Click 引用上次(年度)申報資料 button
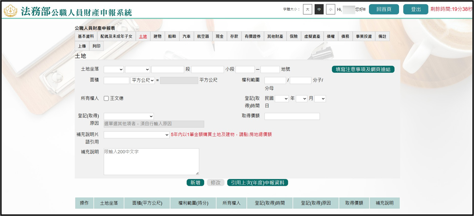Viewport: 474px width, 216px height. [257, 183]
